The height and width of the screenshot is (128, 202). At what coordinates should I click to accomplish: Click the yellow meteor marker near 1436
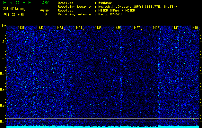tap(120, 126)
